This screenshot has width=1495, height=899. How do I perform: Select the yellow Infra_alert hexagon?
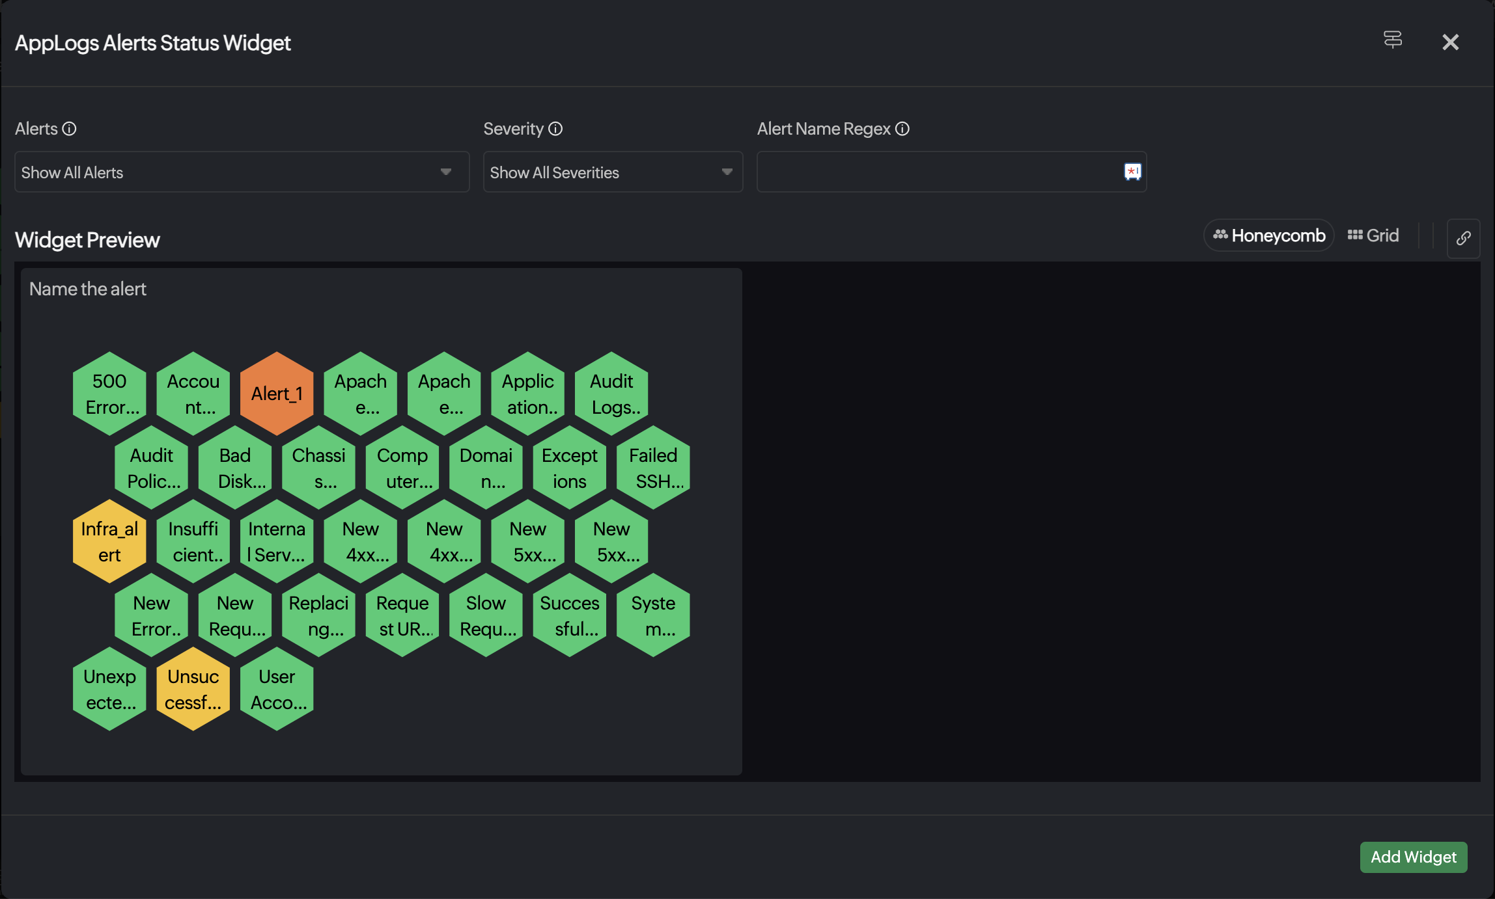click(109, 541)
